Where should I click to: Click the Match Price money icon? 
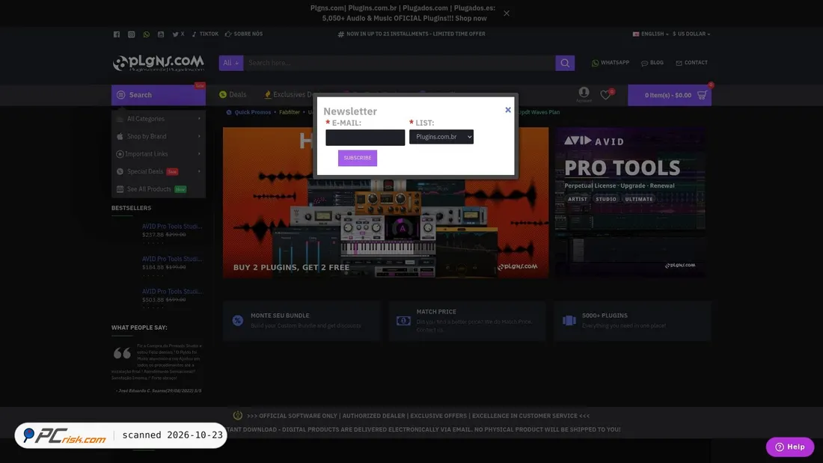[x=403, y=320]
